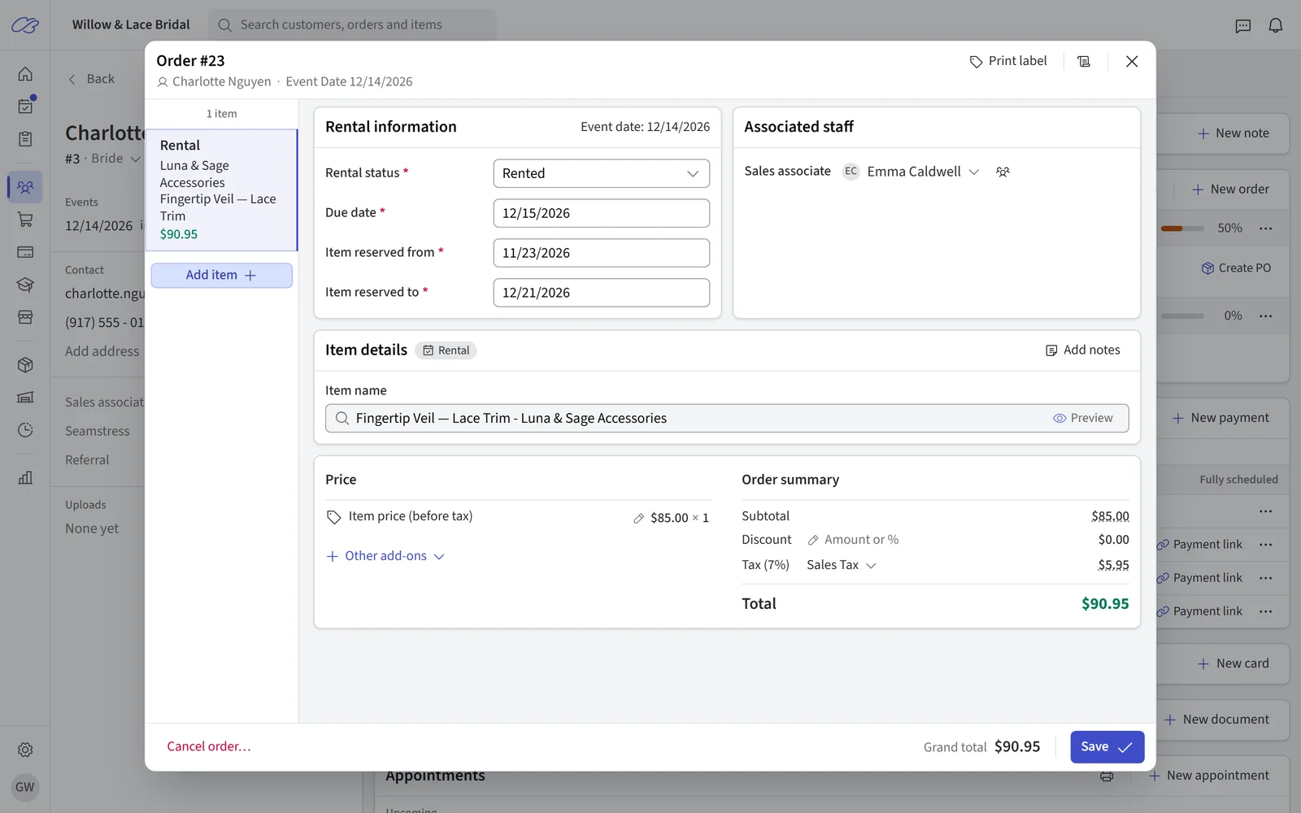1301x813 pixels.
Task: Click the Item reserved to date field
Action: (x=601, y=293)
